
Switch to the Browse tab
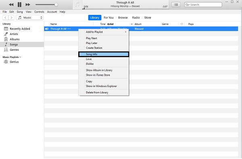coord(123,18)
